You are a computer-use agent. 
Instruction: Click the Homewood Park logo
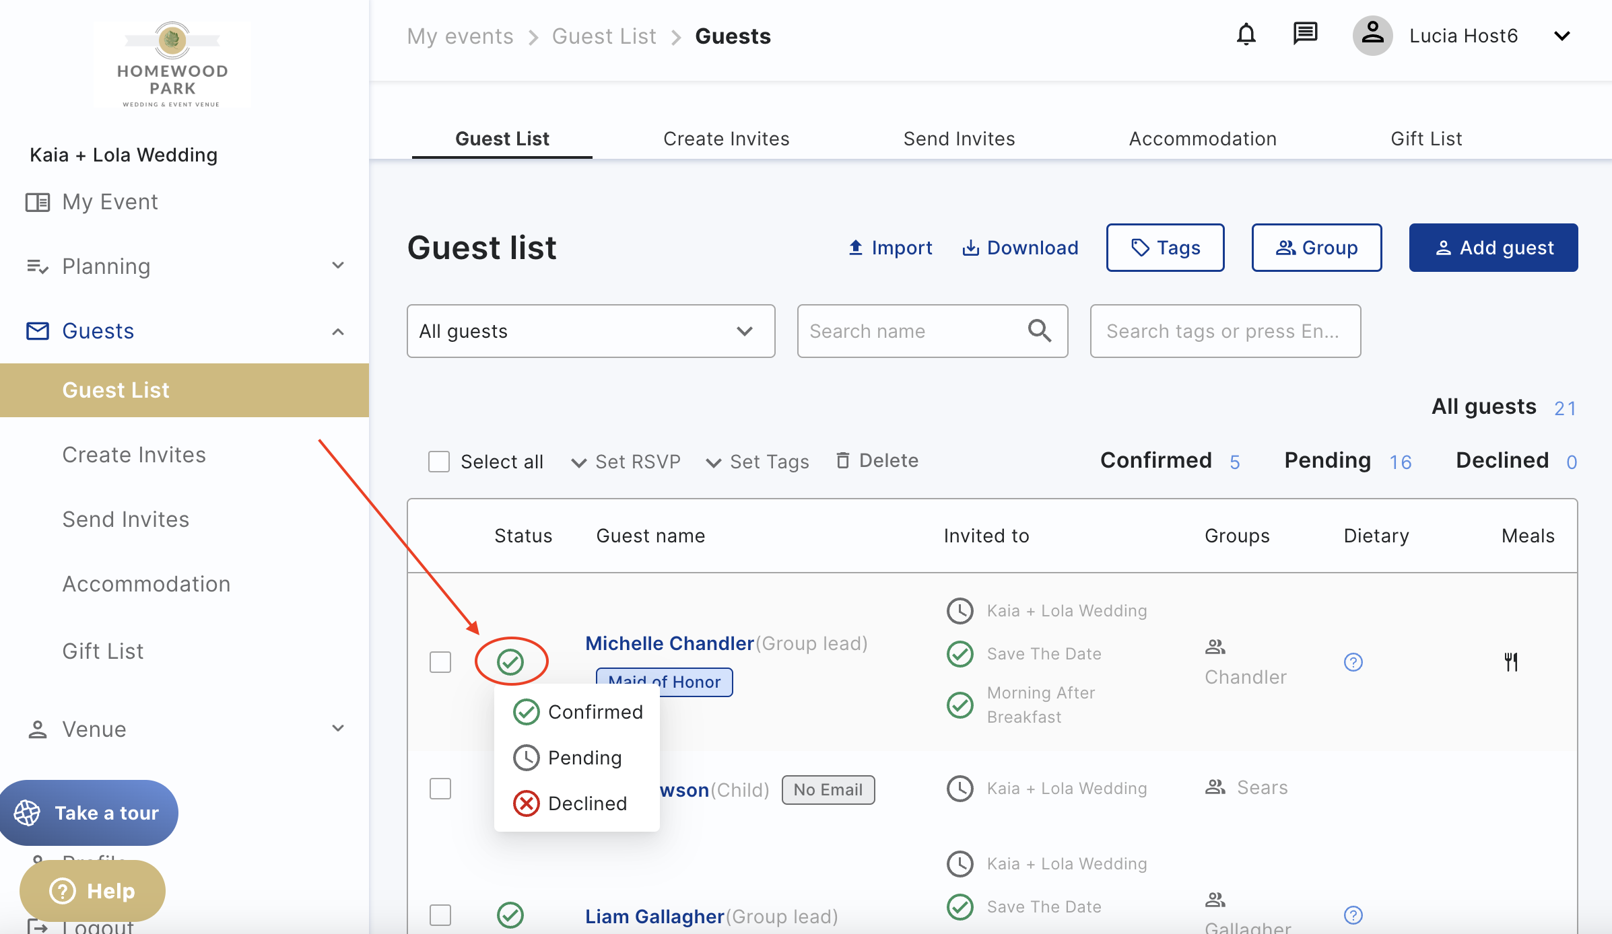172,65
